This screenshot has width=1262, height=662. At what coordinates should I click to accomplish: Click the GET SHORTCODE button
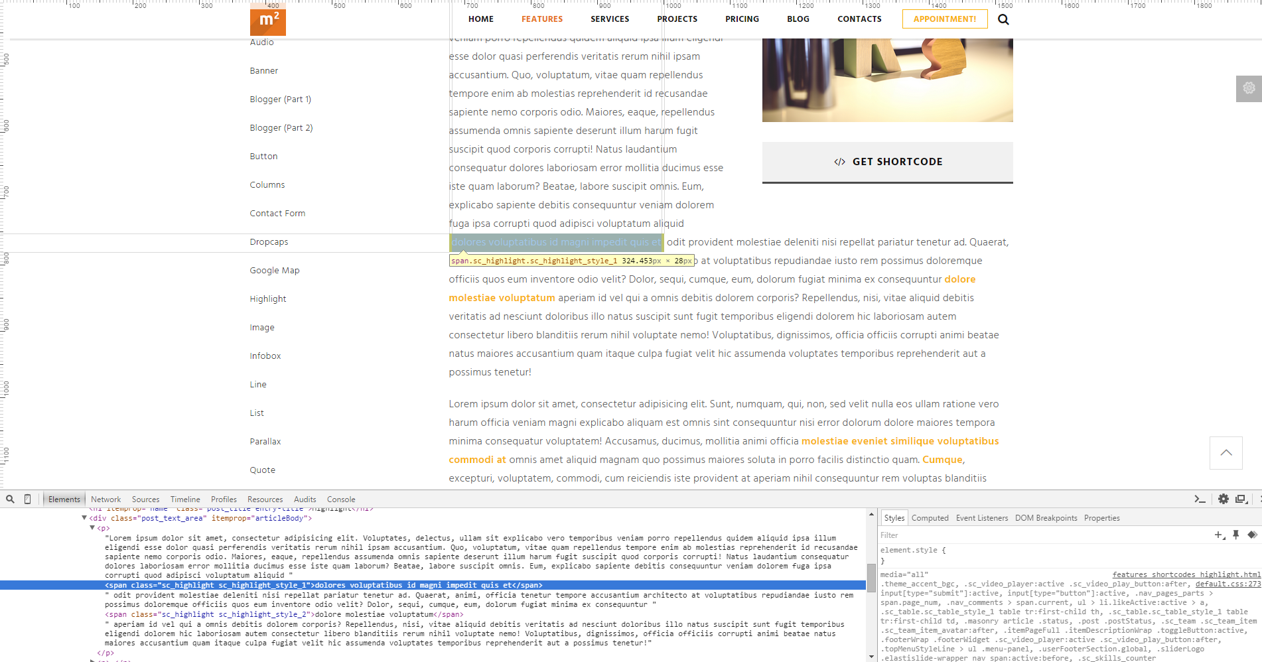click(887, 162)
